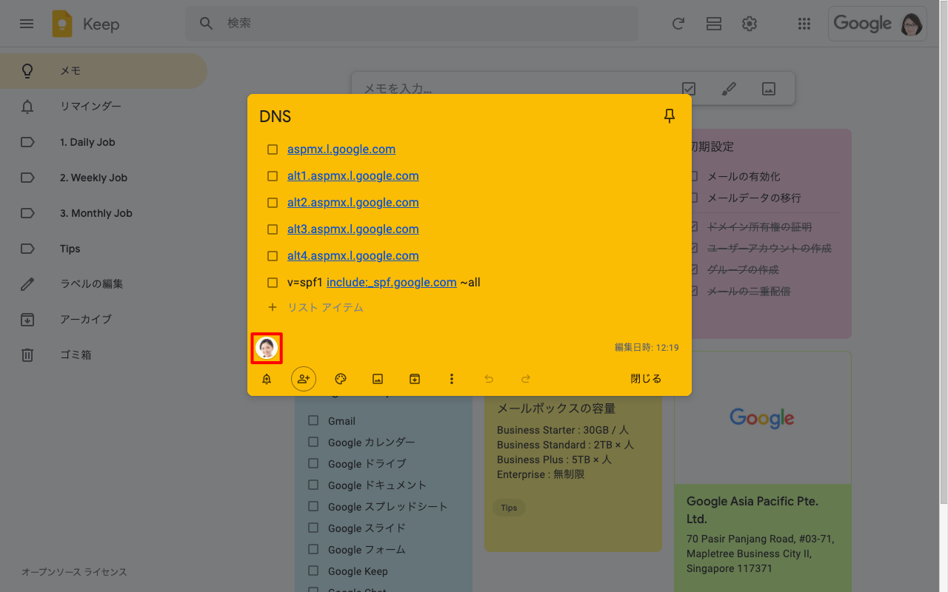Check the Gmail checkbox in background note
948x592 pixels.
pos(313,421)
